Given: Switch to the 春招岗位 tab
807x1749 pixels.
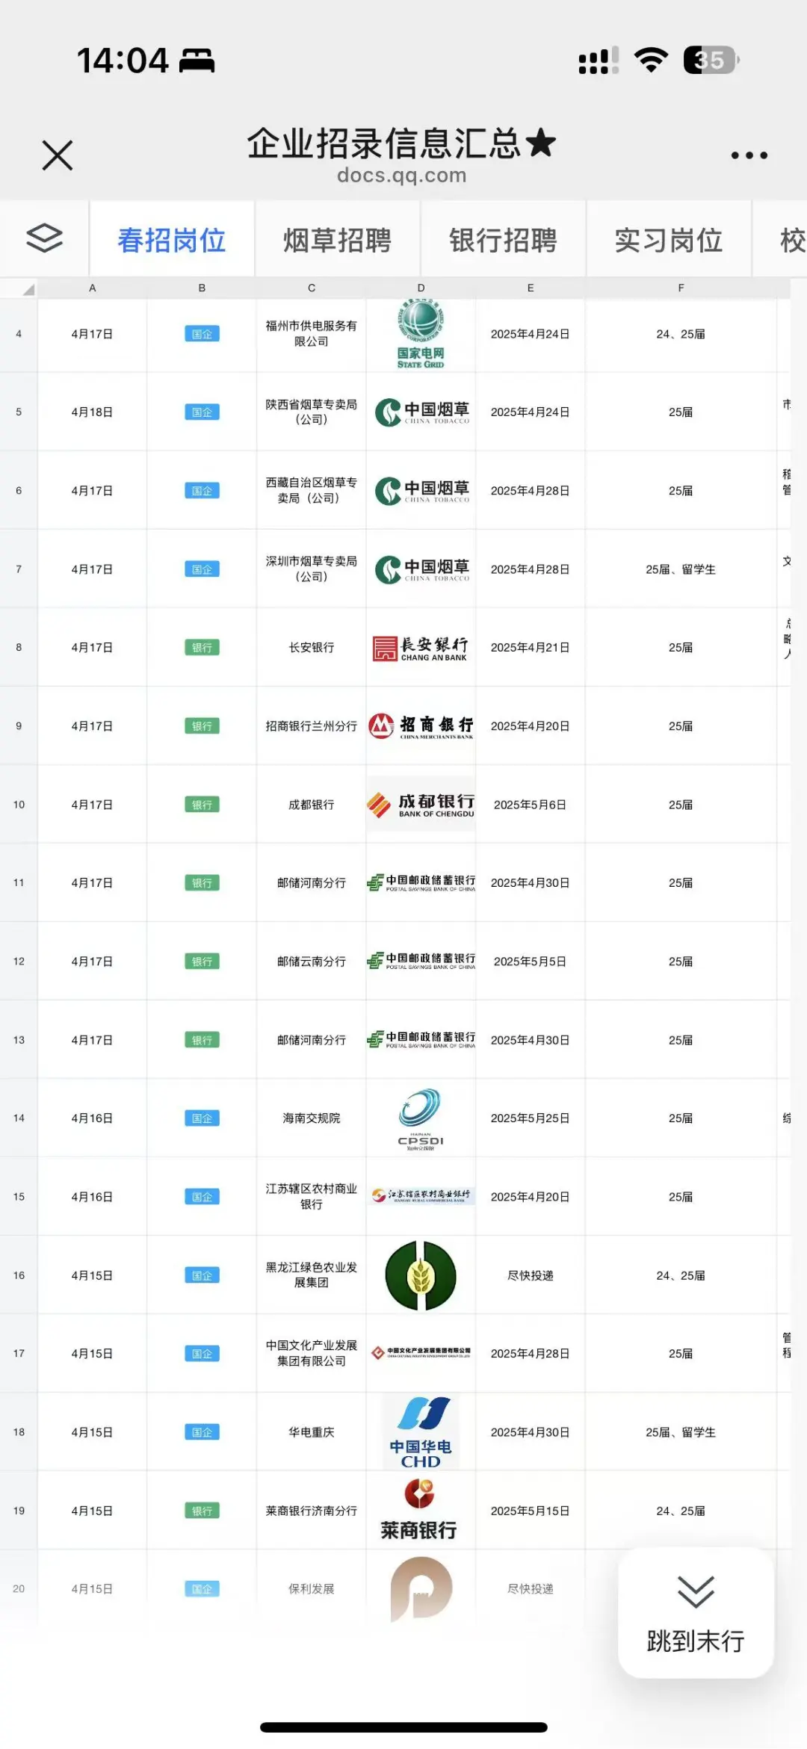Looking at the screenshot, I should tap(172, 240).
